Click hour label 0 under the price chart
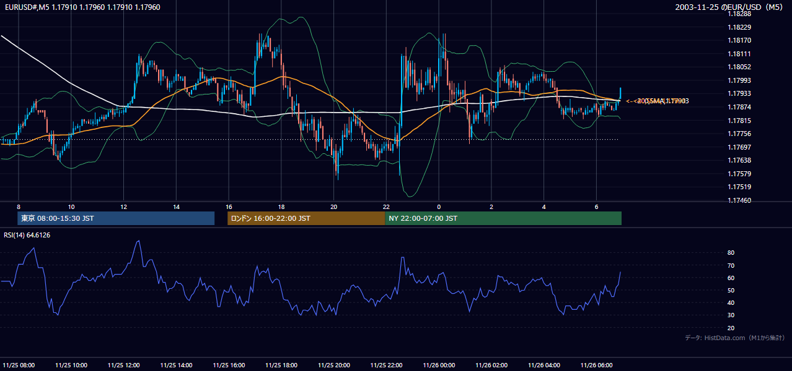The height and width of the screenshot is (371, 792). point(439,207)
